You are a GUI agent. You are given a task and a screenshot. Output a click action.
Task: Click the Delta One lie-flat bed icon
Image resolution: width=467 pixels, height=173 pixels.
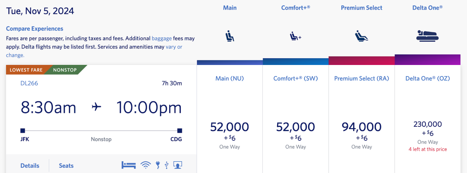427,36
